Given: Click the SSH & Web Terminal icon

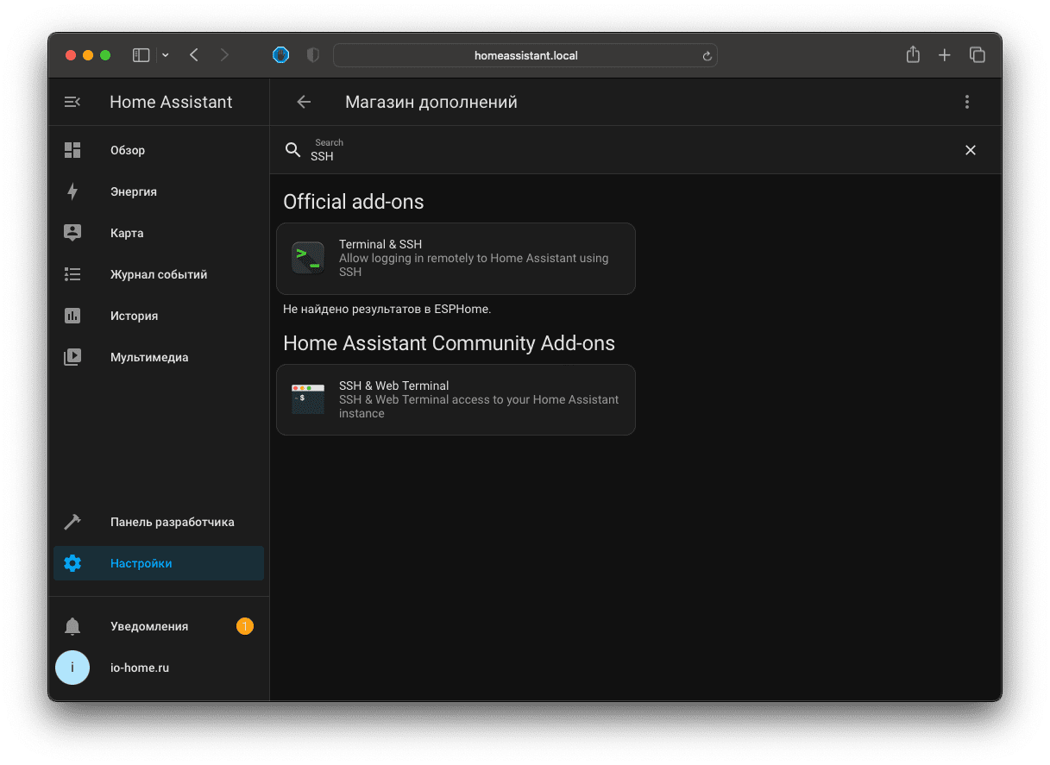Looking at the screenshot, I should coord(308,399).
